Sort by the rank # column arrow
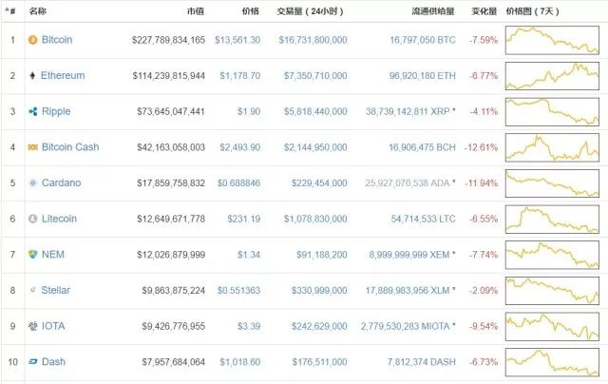The width and height of the screenshot is (608, 384). click(11, 11)
